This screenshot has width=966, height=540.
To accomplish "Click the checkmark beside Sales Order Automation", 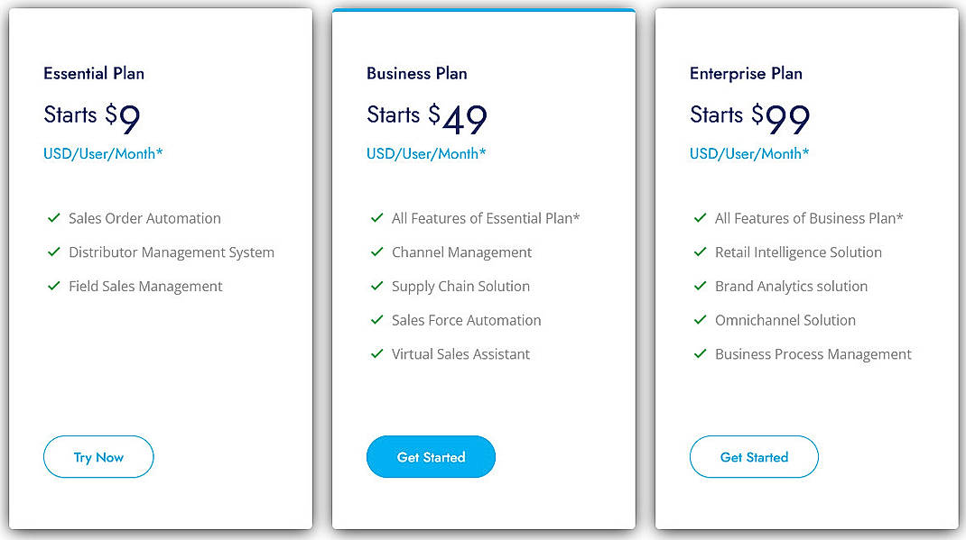I will (x=54, y=218).
